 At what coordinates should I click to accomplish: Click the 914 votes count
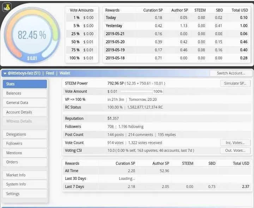tap(115, 143)
